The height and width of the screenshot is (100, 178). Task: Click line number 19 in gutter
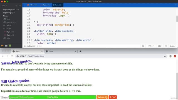pyautogui.click(x=29, y=22)
